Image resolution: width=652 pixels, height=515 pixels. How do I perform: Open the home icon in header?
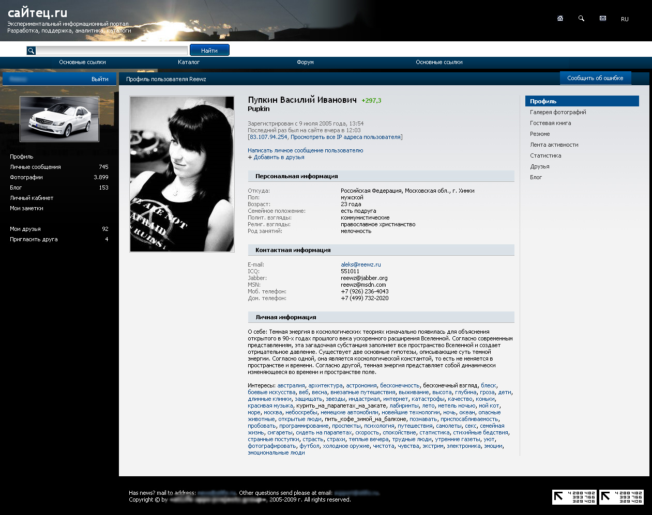(x=560, y=18)
